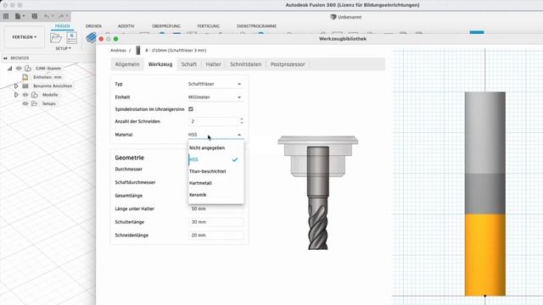
Task: Click the Länge unter Halter 50 mm field
Action: point(216,209)
